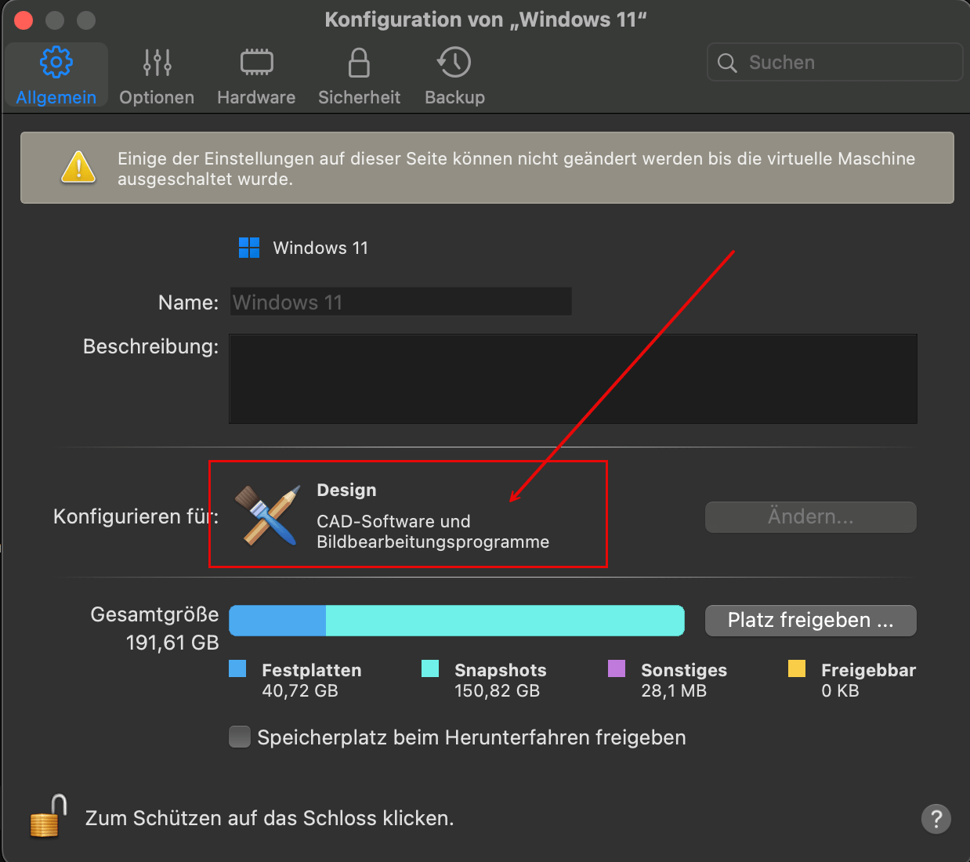This screenshot has width=970, height=862.
Task: Open the Backup clock icon
Action: 454,63
